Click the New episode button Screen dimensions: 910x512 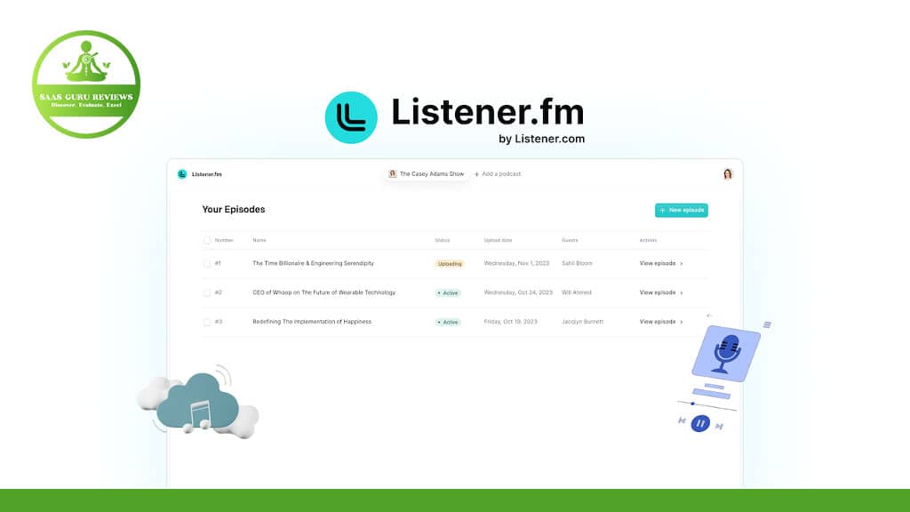(x=682, y=210)
